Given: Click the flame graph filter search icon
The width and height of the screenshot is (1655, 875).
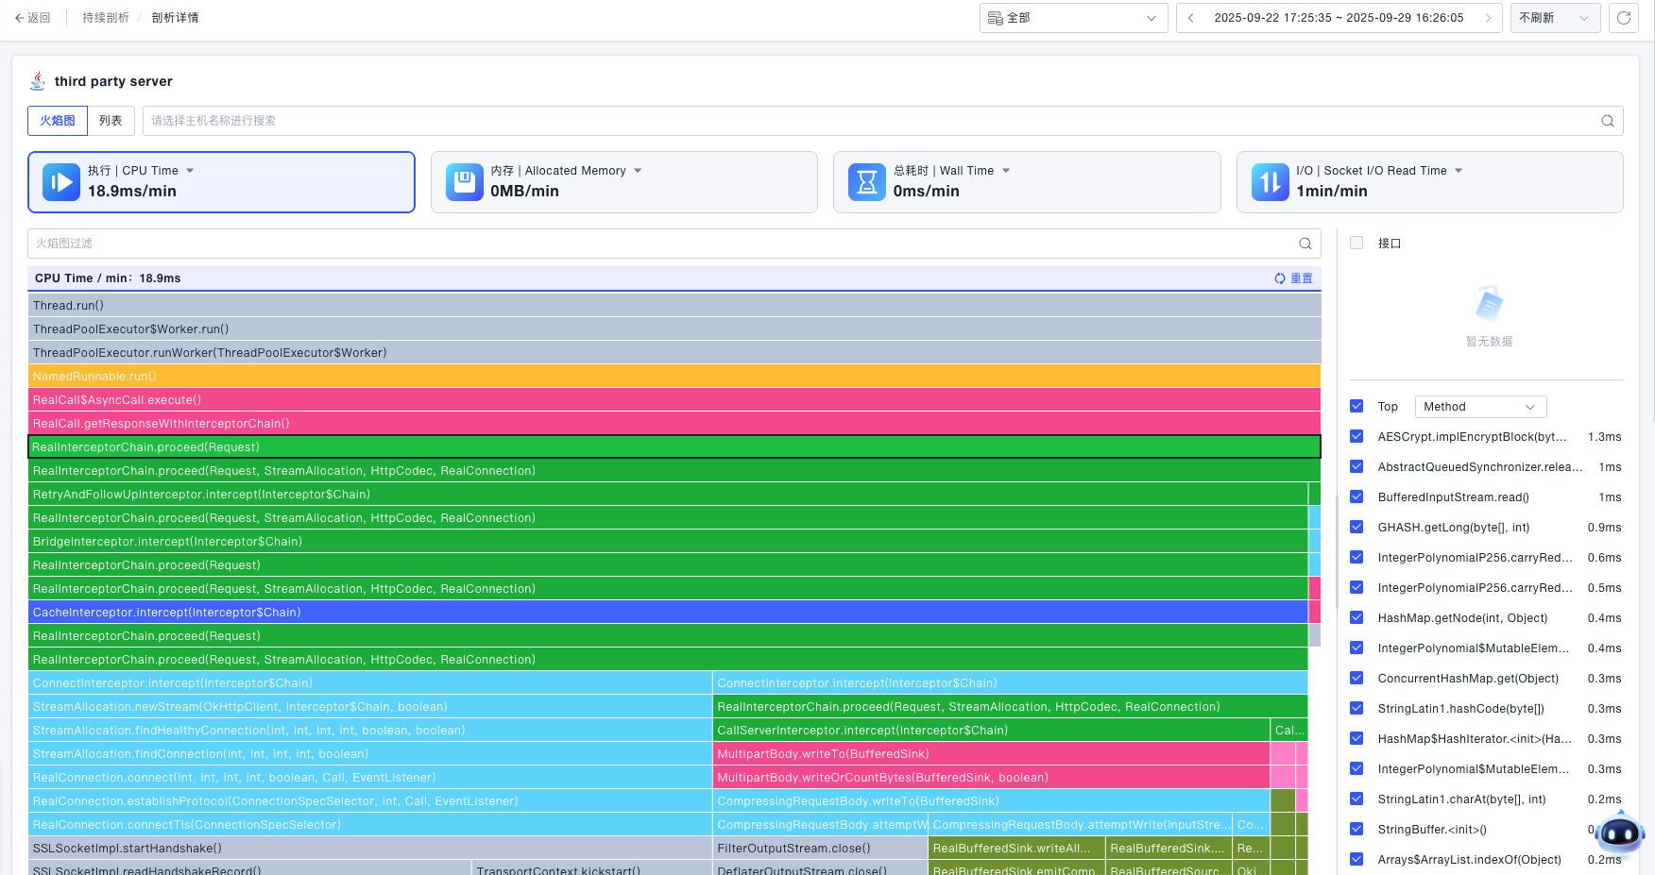Looking at the screenshot, I should coord(1305,244).
